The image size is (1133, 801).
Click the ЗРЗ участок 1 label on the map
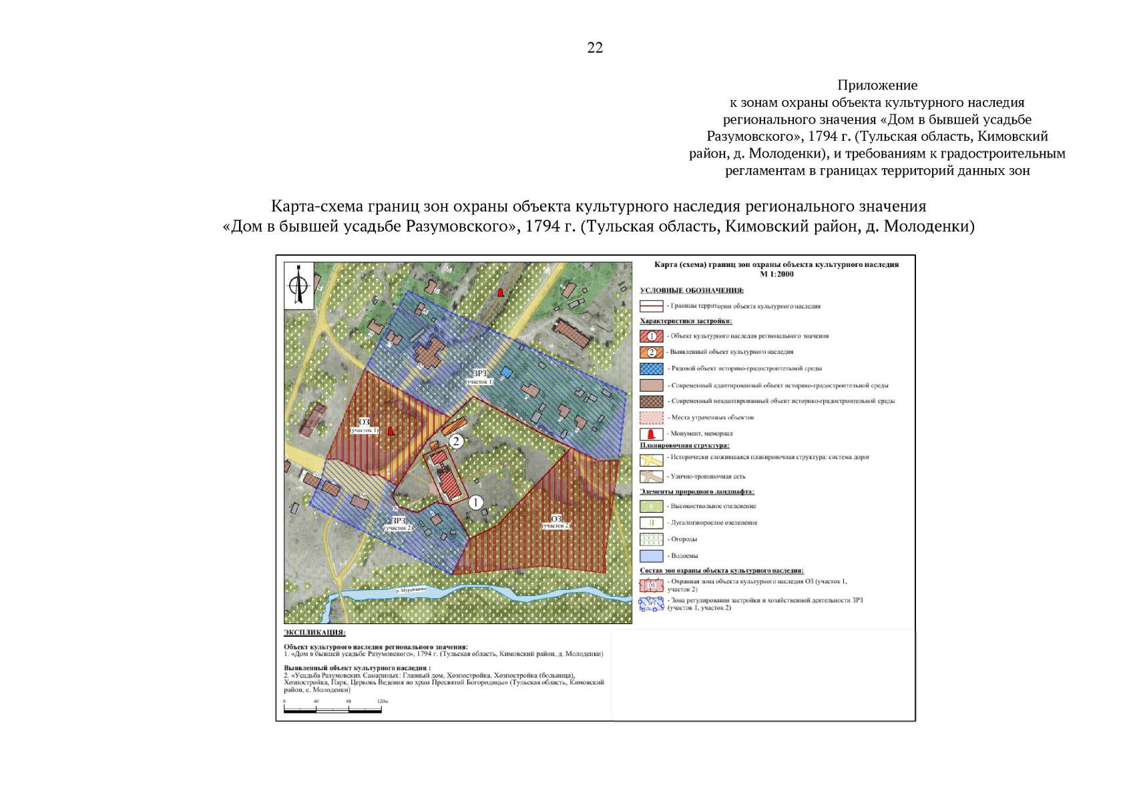click(479, 377)
